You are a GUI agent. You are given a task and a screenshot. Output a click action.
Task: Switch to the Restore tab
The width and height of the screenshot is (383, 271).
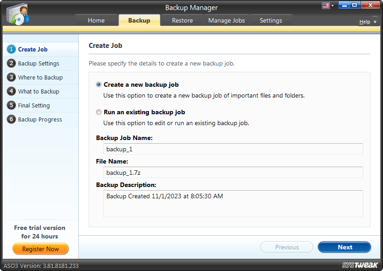coord(182,20)
